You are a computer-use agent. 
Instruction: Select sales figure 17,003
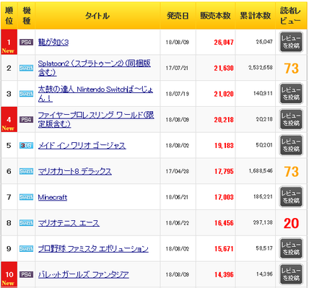coord(224,197)
